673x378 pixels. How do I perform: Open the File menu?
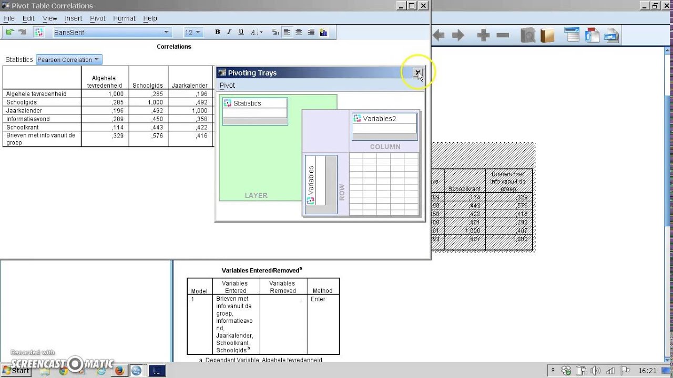tap(9, 18)
